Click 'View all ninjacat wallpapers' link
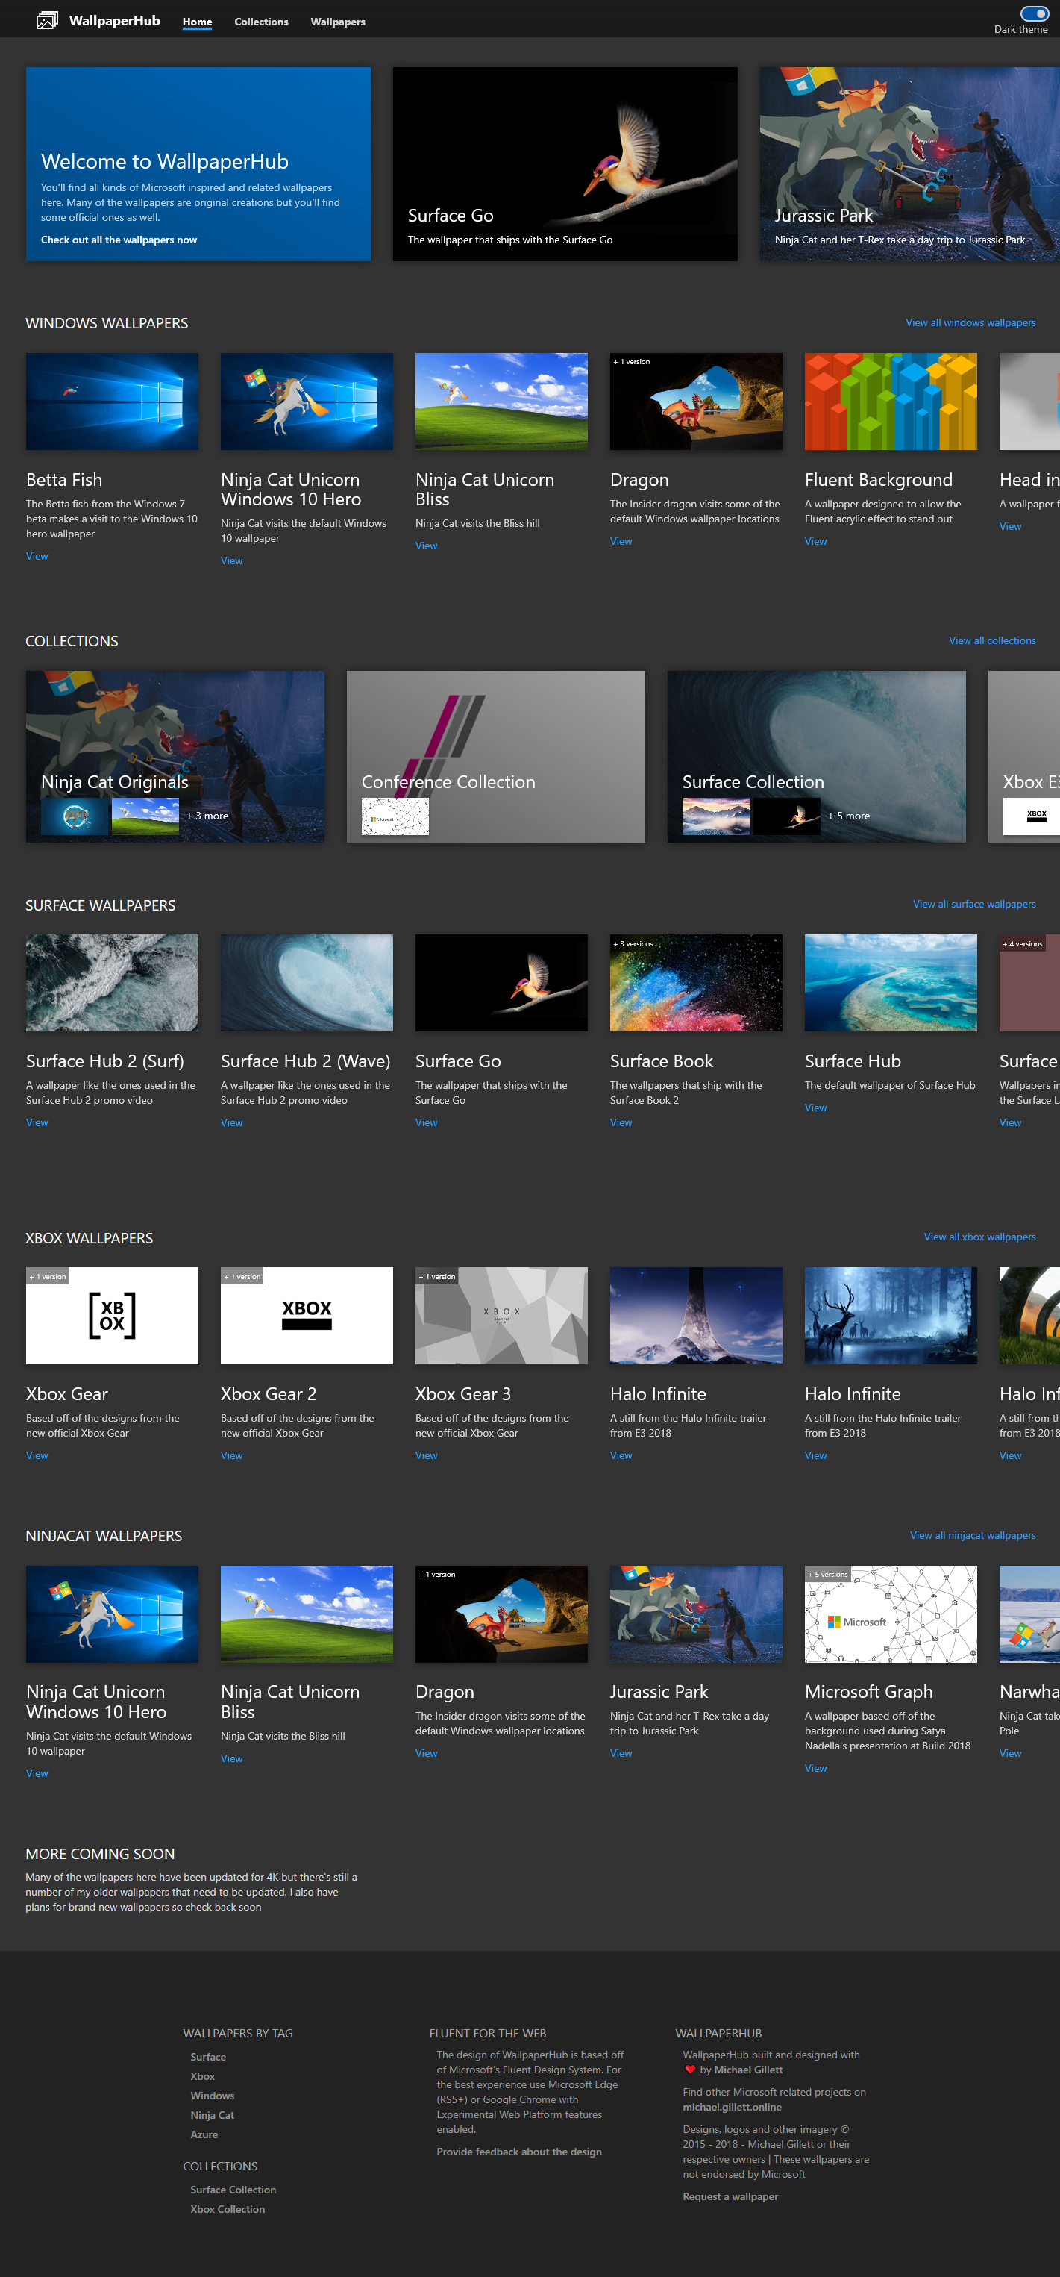 (x=973, y=1535)
